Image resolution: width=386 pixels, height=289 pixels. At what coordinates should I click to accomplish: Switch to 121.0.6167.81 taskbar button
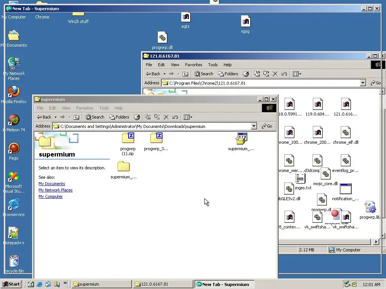click(163, 284)
